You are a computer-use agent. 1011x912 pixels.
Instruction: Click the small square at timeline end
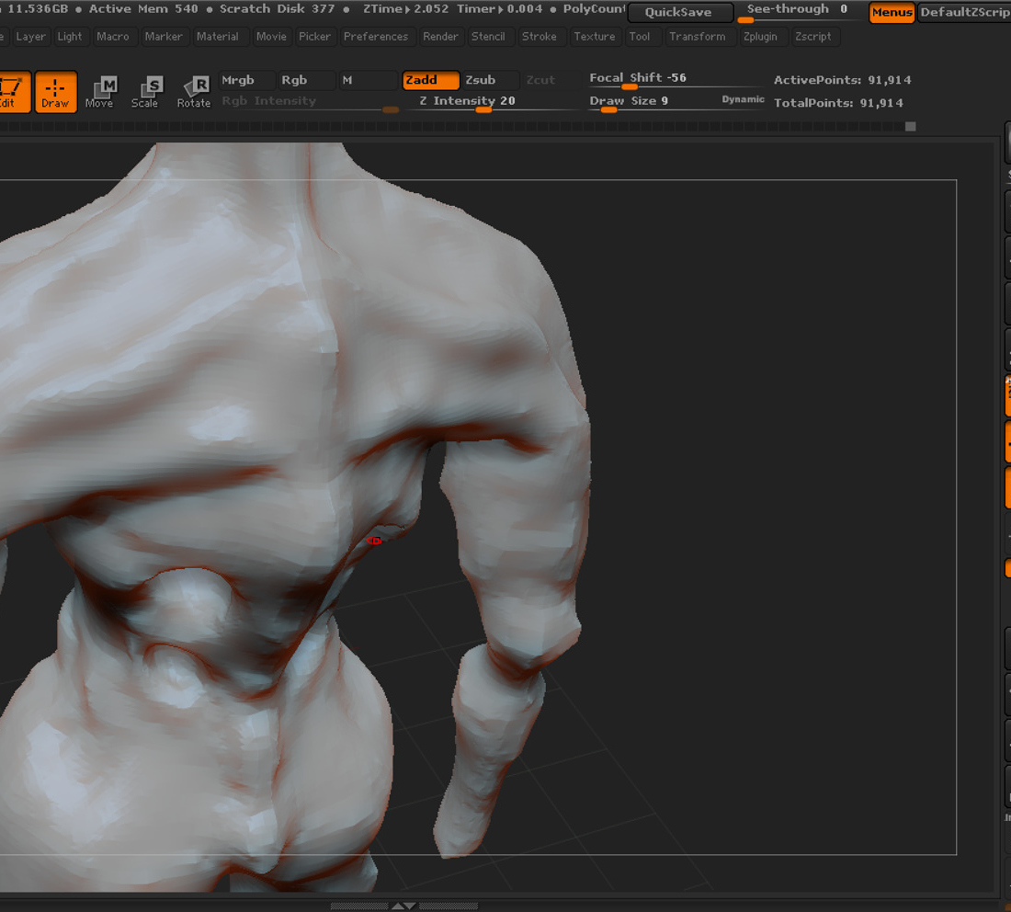coord(911,127)
